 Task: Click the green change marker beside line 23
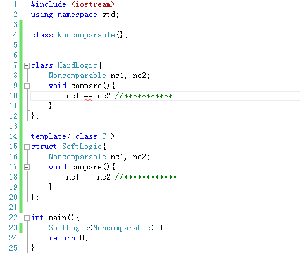tap(21, 228)
